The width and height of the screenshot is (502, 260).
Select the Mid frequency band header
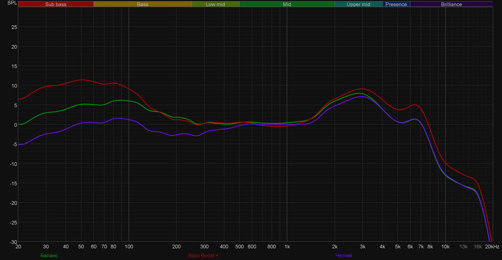click(x=287, y=4)
